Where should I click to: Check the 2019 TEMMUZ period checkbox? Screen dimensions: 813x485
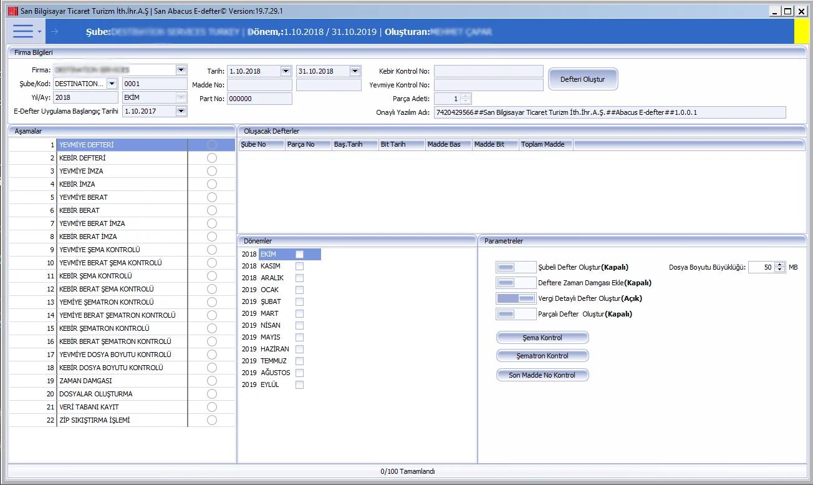coord(300,361)
